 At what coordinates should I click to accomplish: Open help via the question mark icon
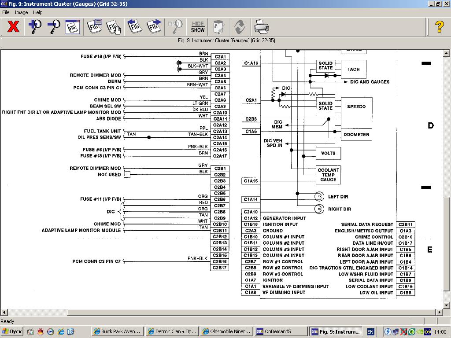[439, 27]
